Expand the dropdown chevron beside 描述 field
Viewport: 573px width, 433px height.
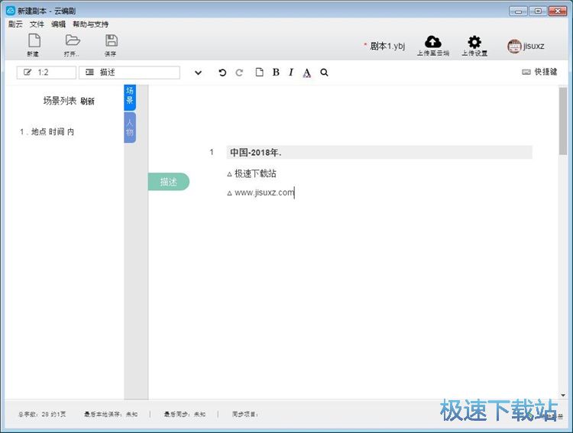coord(198,73)
